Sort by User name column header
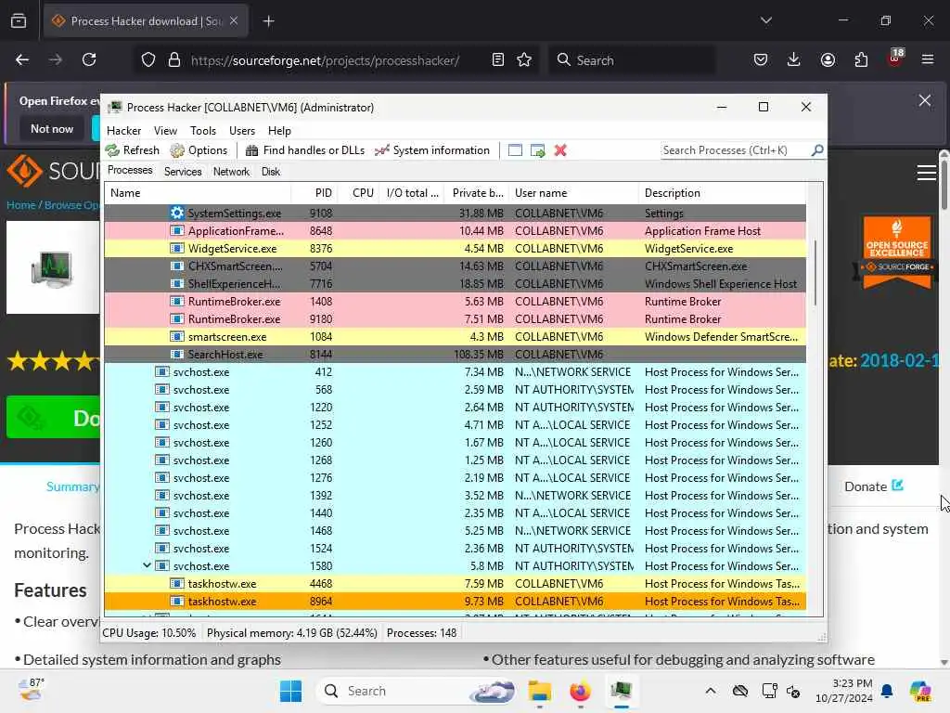 coord(573,193)
